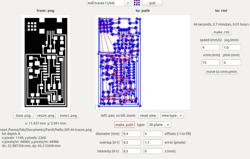This screenshot has height=159, width=250.
Task: Click the PCB traces PNG preview image
Action: (x=46, y=63)
